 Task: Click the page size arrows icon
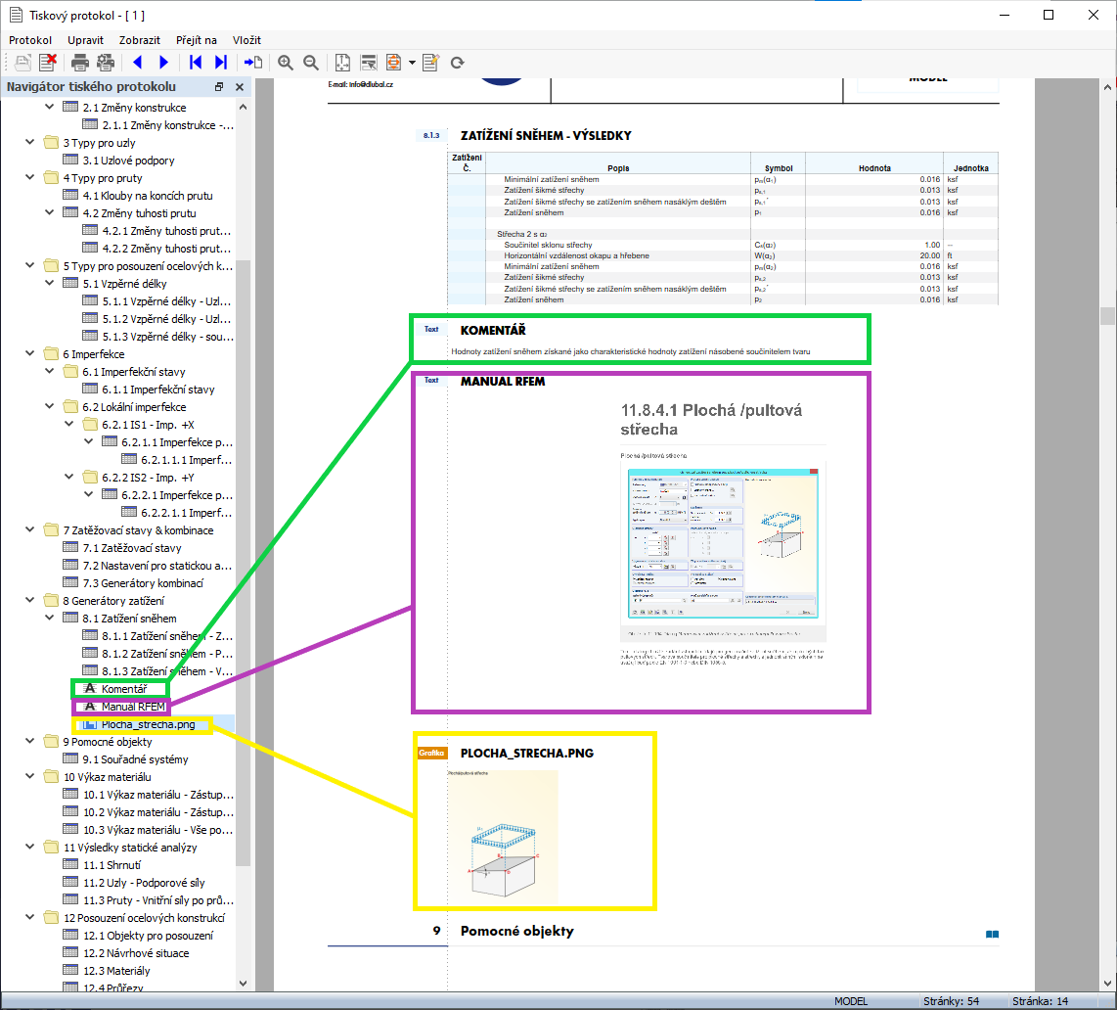(x=342, y=63)
